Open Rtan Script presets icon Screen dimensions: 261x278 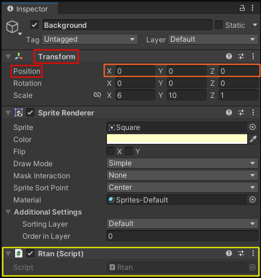[241, 253]
